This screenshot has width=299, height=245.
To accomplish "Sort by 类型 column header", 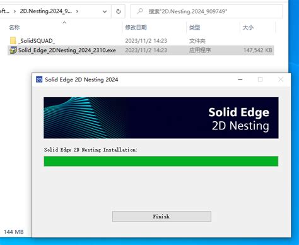I will tap(194, 27).
